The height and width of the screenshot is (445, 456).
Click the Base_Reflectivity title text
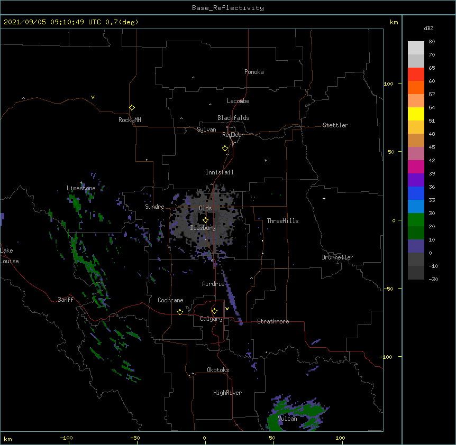pos(228,8)
